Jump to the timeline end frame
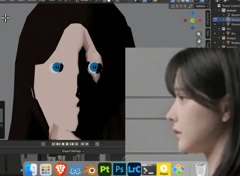 [77, 144]
